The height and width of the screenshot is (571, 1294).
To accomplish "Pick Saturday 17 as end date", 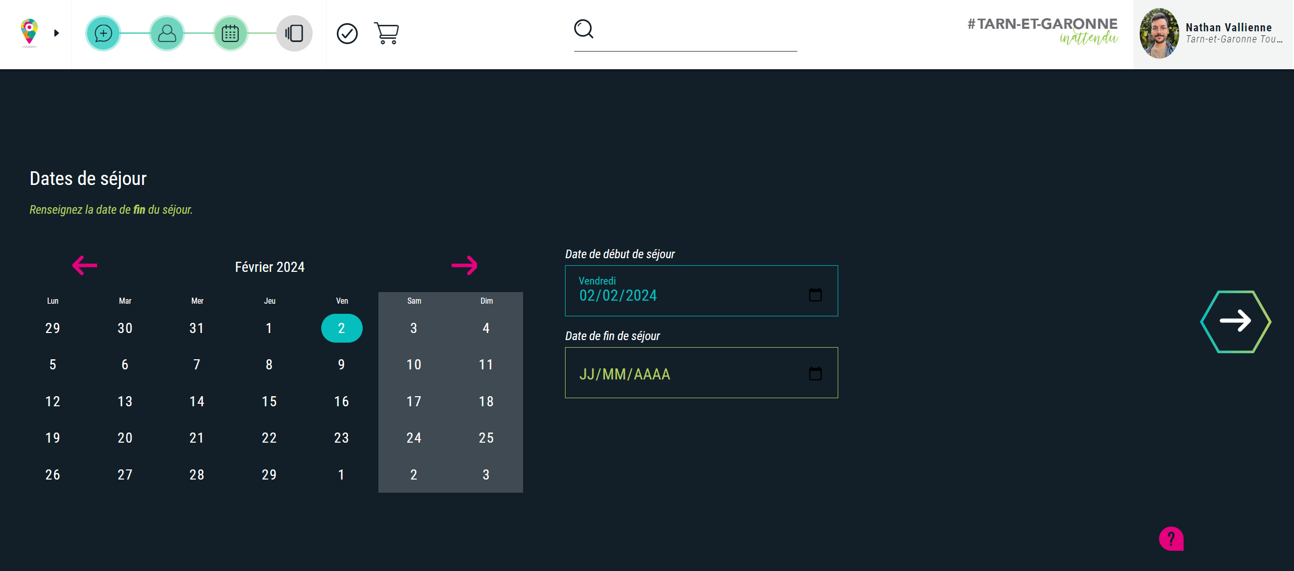I will point(414,402).
